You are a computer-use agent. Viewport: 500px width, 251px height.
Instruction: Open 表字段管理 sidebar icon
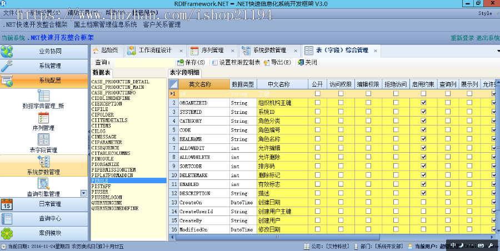(x=44, y=139)
